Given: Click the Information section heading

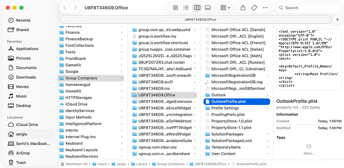Looking at the screenshot, I should click(287, 115).
